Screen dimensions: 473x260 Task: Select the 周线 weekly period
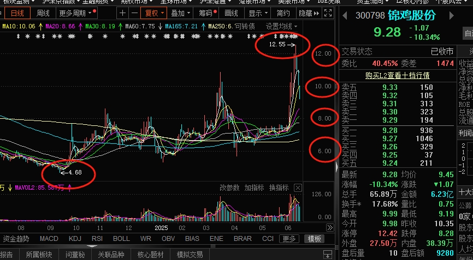tap(43, 13)
